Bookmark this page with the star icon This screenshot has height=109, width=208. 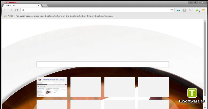pyautogui.click(x=172, y=10)
